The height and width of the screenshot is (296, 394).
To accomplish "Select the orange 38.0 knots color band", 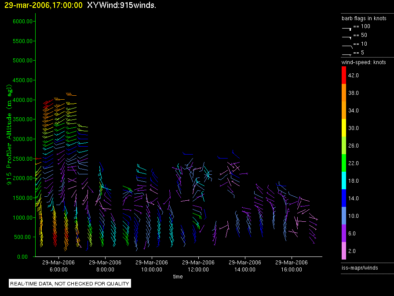I will [x=344, y=93].
